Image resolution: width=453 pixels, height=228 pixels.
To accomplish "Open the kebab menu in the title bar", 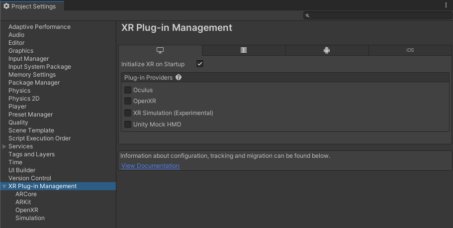I will (446, 5).
